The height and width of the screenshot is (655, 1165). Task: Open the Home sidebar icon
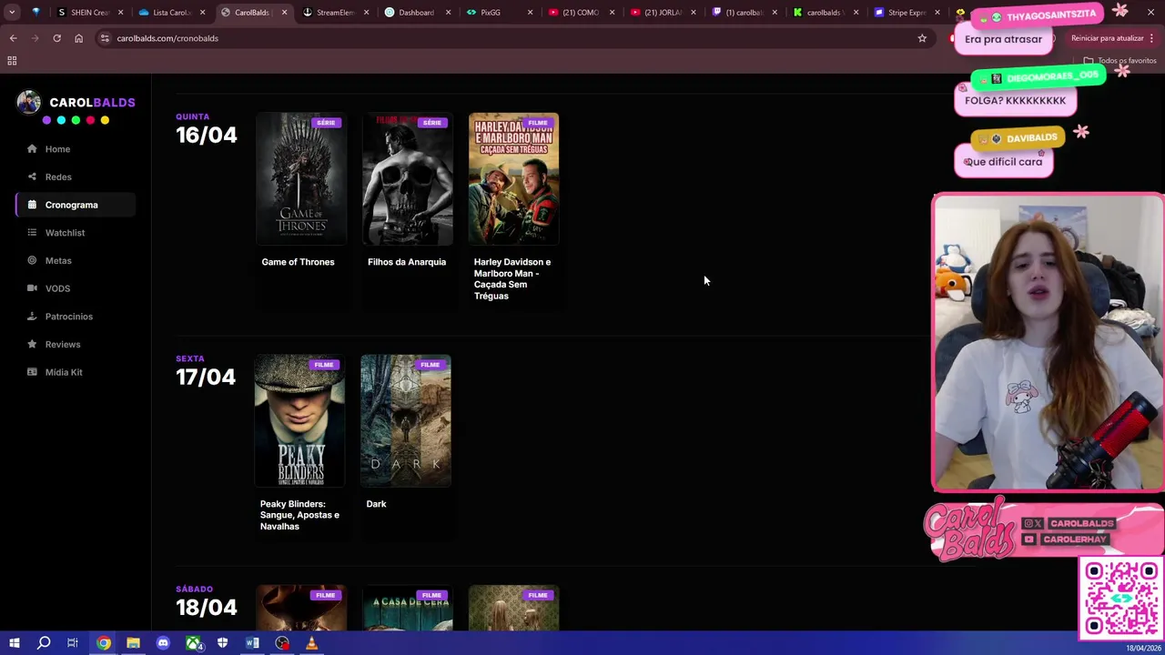coord(32,149)
